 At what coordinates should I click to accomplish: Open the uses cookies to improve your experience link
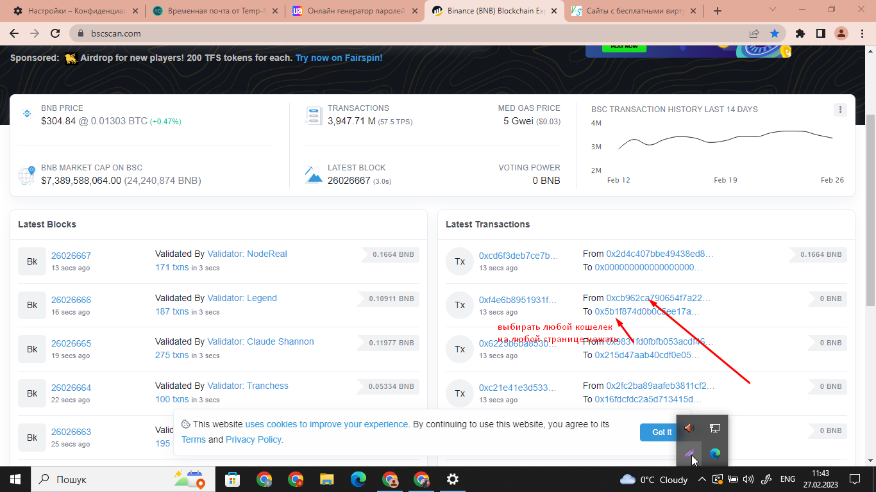point(327,424)
